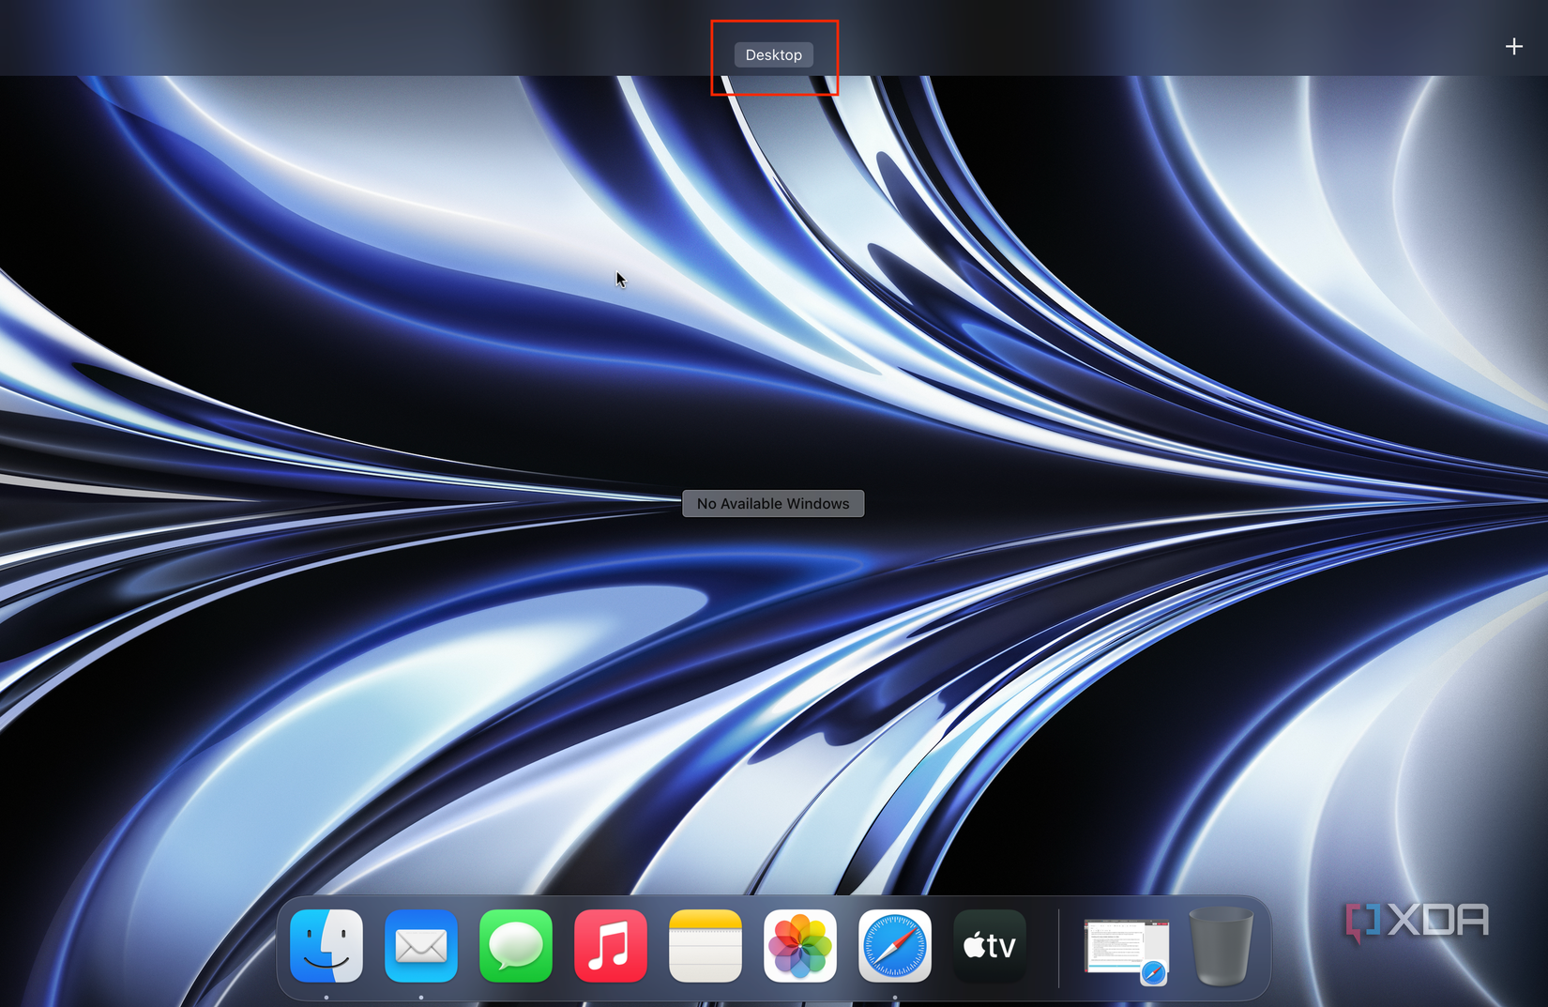Add a new desktop space with the plus button

pyautogui.click(x=1513, y=45)
